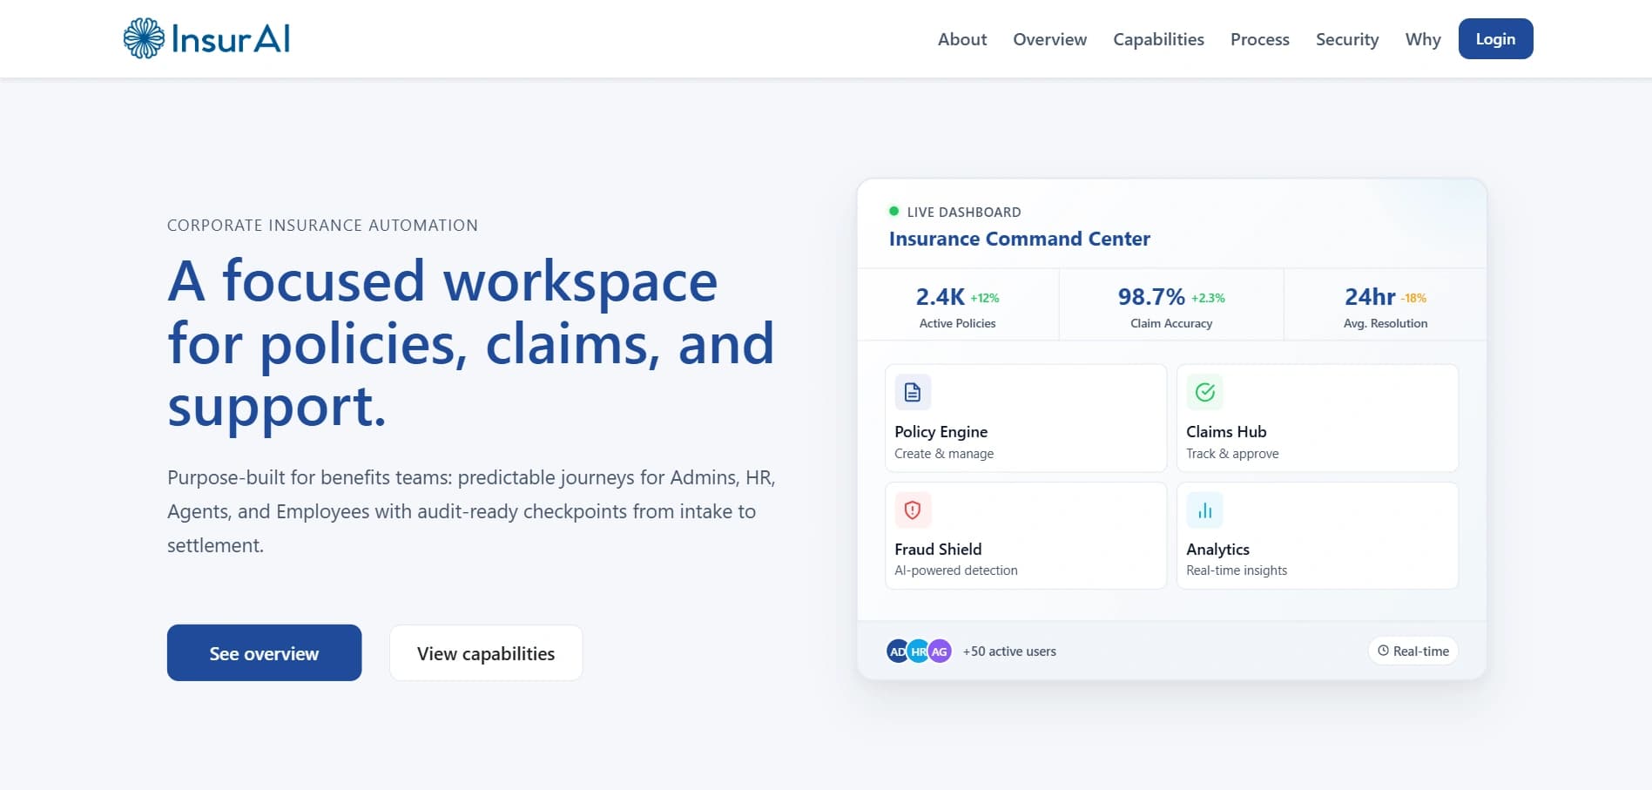Select Process in the top menu

[1259, 39]
